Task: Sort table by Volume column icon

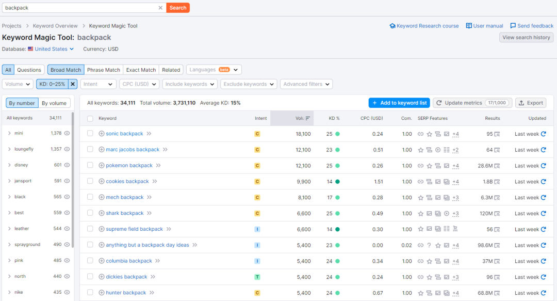Action: [x=308, y=118]
